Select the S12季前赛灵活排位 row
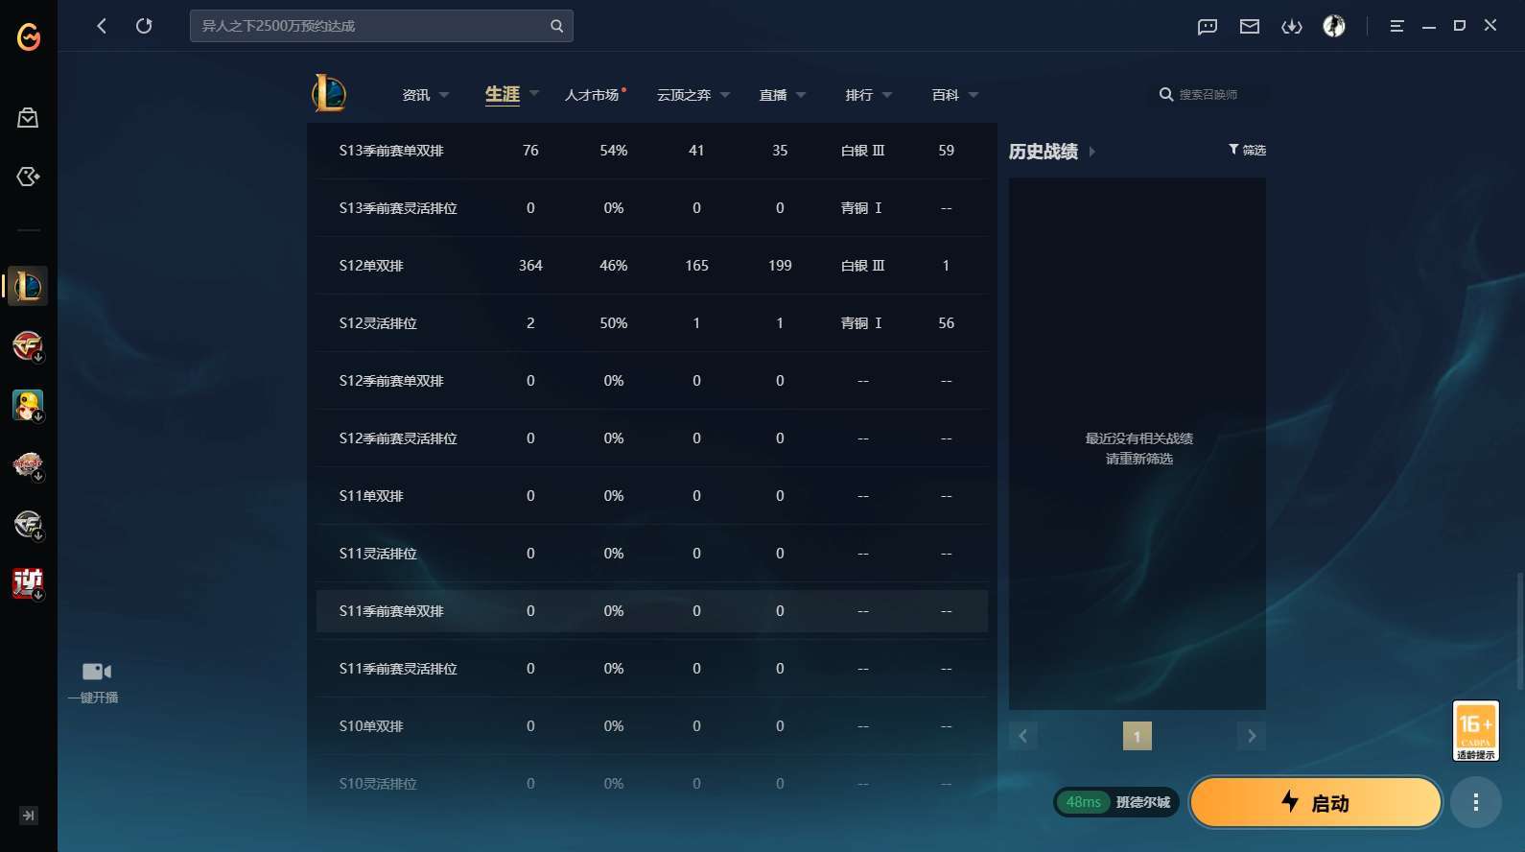 click(652, 438)
